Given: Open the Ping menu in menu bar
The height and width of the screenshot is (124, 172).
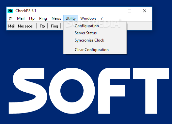Looking at the screenshot, I should [43, 18].
